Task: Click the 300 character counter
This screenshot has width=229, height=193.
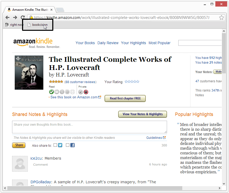Action: coord(164,145)
